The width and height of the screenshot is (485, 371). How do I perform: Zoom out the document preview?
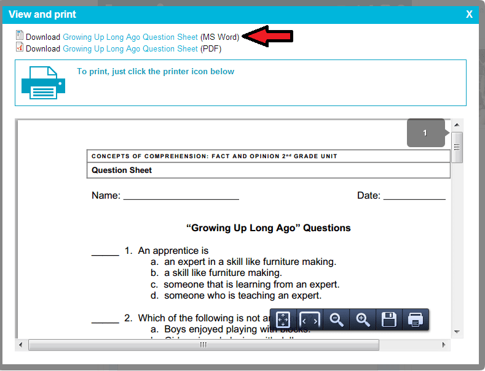point(336,319)
